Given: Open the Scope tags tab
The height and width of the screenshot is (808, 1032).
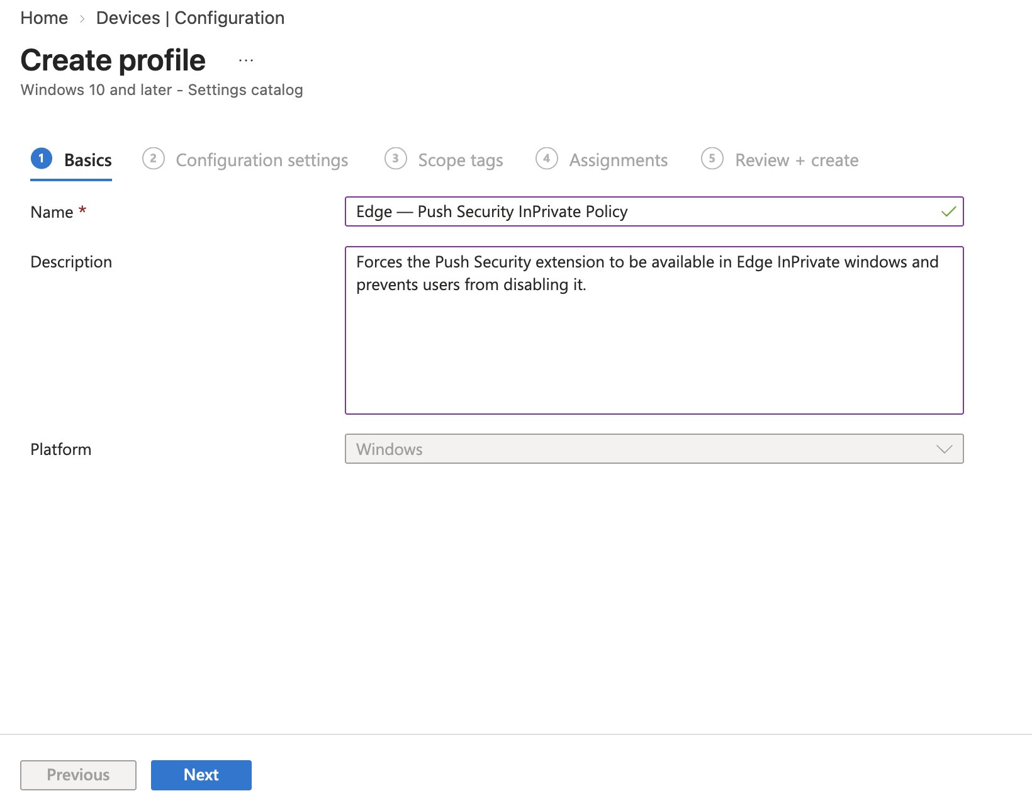Looking at the screenshot, I should [444, 160].
